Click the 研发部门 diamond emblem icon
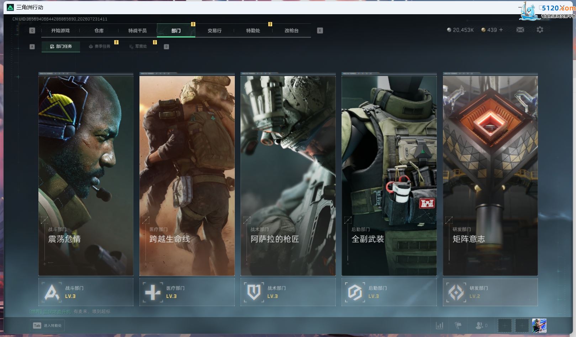 456,292
